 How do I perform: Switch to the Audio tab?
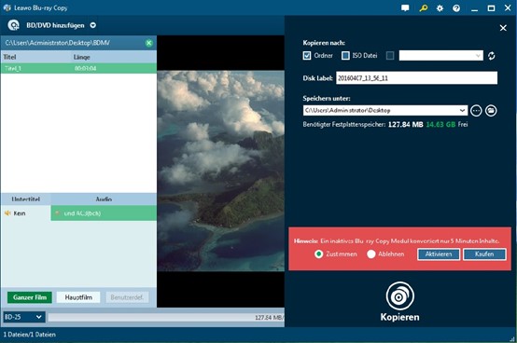[104, 199]
